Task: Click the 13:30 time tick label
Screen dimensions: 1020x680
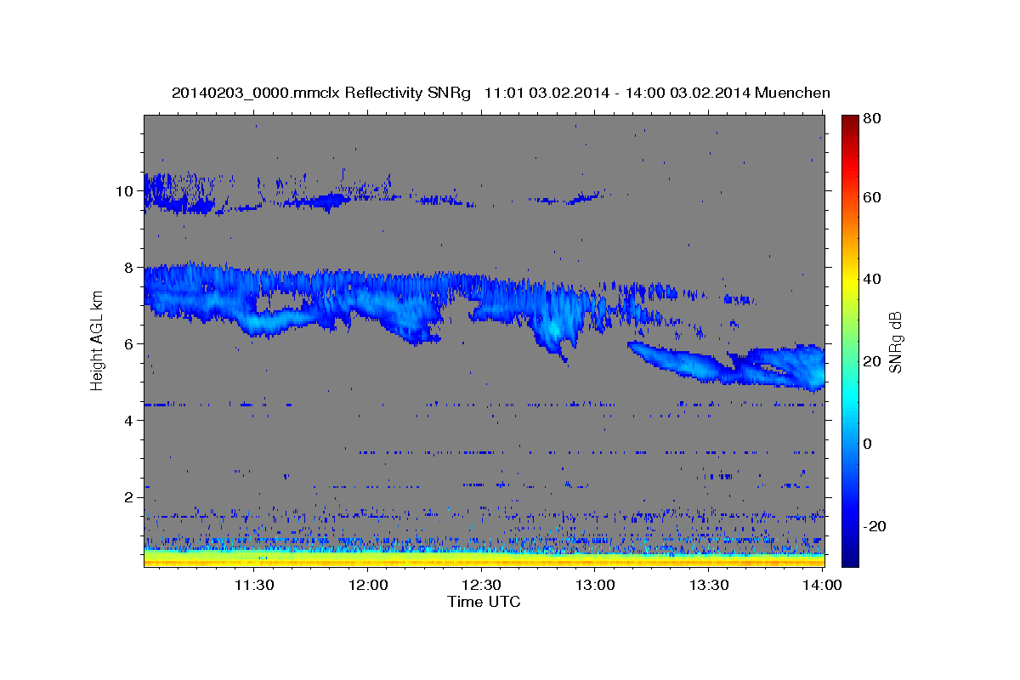Action: (x=709, y=585)
